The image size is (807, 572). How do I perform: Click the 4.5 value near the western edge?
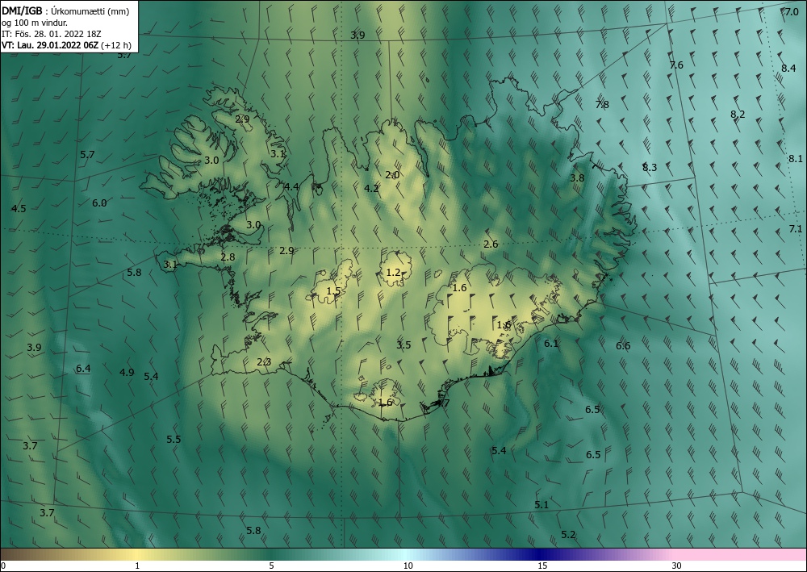coord(19,208)
